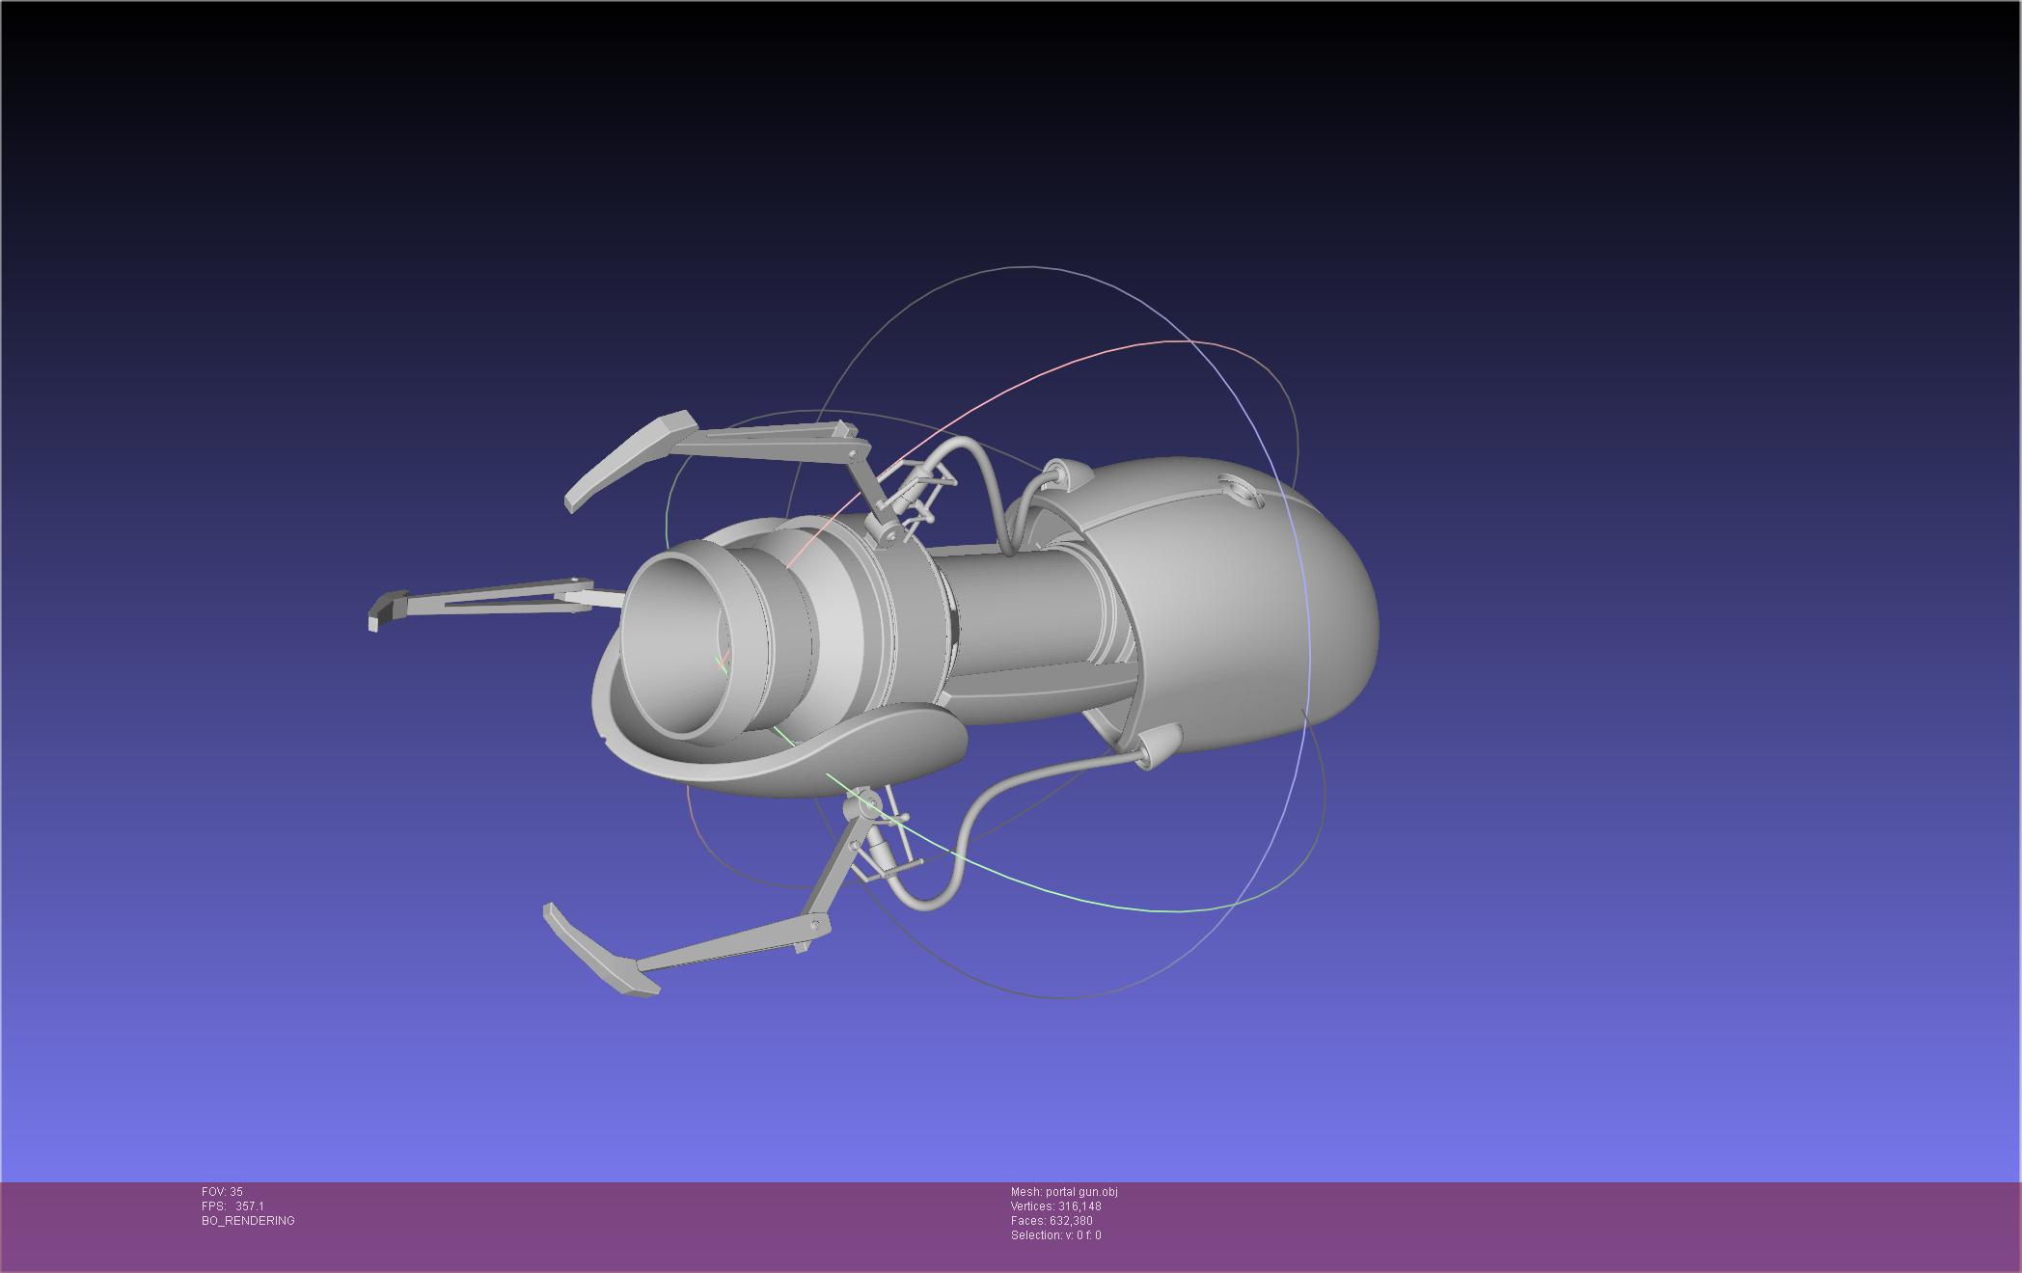This screenshot has height=1273, width=2022.
Task: Click the FOV: 35 readout
Action: pos(222,1192)
